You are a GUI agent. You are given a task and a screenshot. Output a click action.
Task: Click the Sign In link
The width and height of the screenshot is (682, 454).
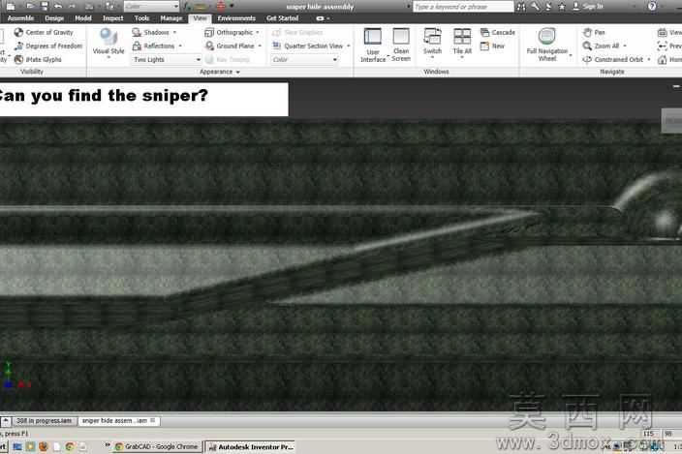click(588, 7)
